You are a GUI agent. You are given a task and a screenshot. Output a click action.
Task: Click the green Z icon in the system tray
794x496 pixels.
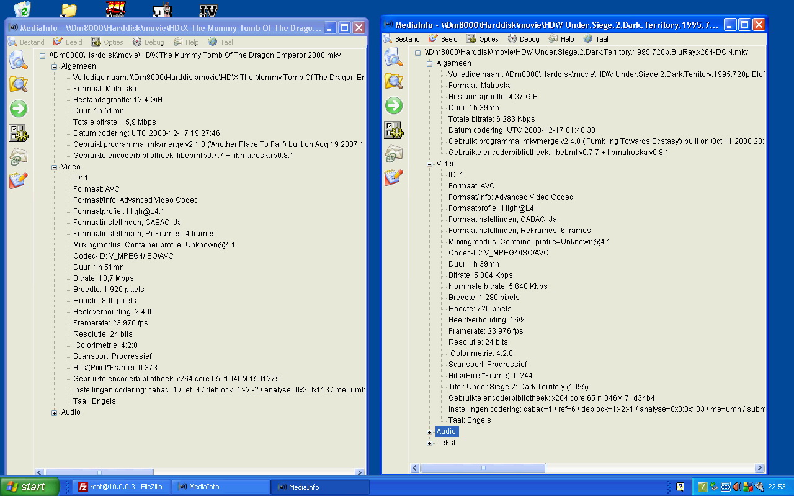tap(703, 487)
